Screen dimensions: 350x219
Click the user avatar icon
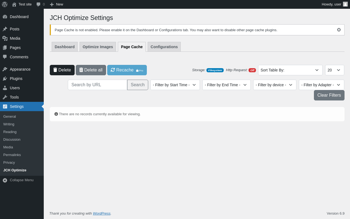pyautogui.click(x=345, y=4)
